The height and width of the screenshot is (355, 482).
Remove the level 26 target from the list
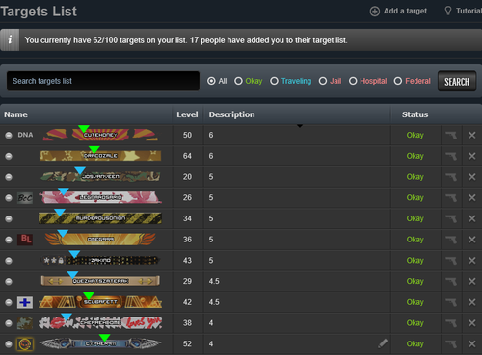point(471,198)
